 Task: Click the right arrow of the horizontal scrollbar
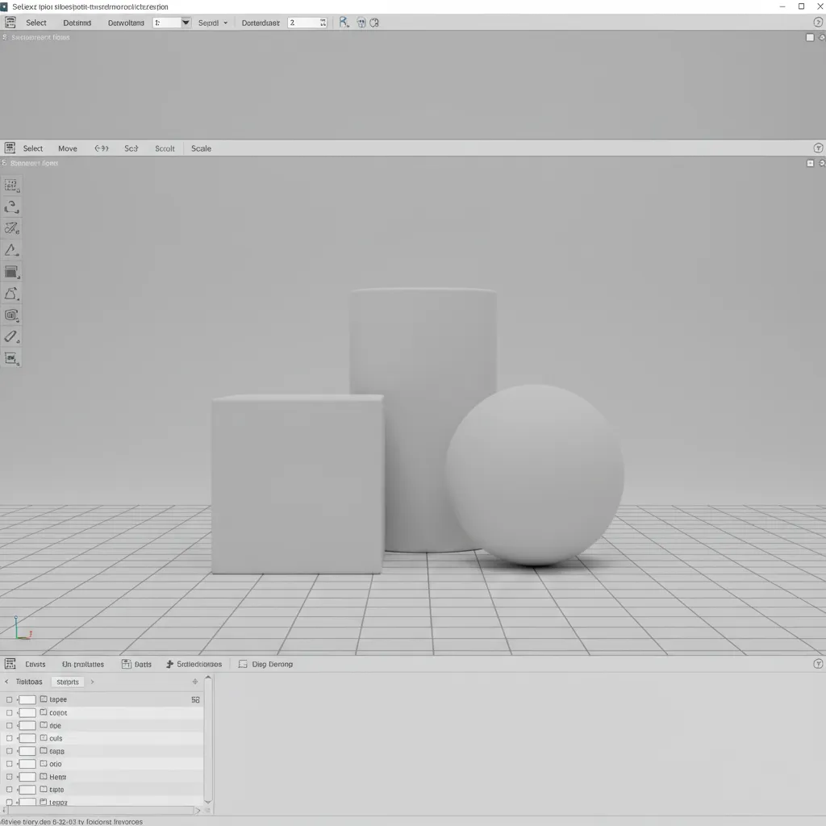pos(198,810)
